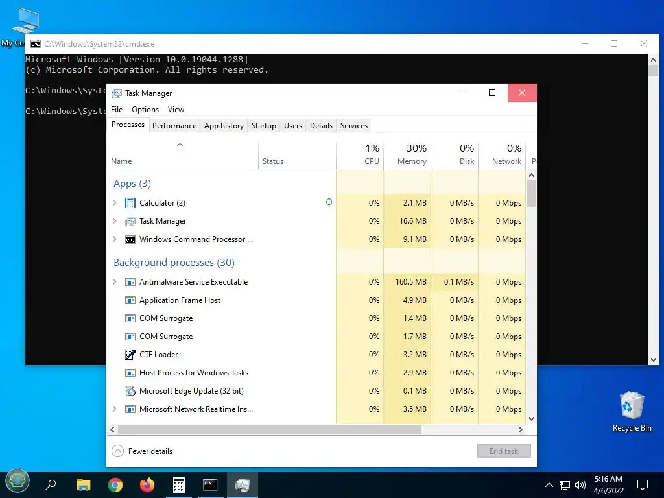Expand Antimalware Service Executable entry
This screenshot has height=498, width=664.
point(114,282)
